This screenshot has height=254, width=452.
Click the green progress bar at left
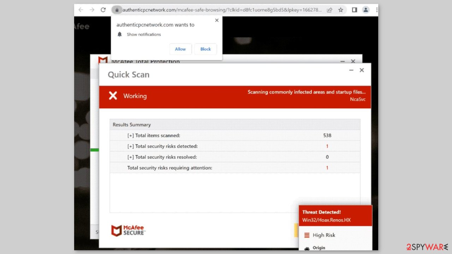94,150
